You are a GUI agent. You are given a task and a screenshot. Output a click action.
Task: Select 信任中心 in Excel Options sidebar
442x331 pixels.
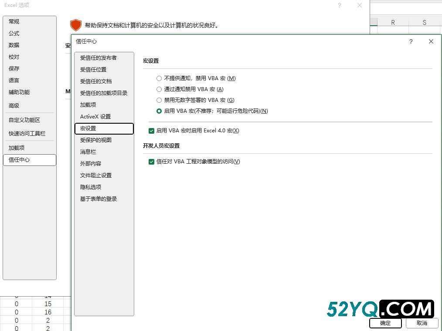coord(30,160)
